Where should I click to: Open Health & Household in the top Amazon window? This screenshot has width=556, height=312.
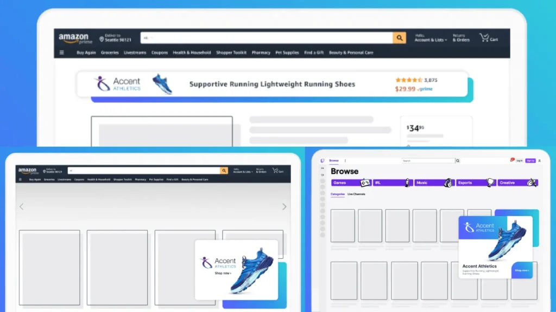[x=192, y=53]
